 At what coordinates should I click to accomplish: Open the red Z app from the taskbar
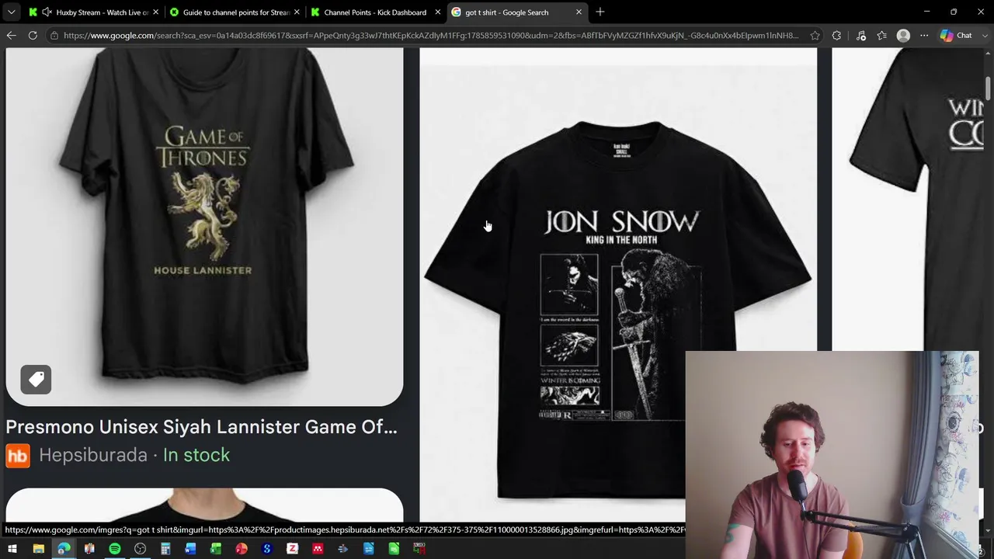click(292, 550)
